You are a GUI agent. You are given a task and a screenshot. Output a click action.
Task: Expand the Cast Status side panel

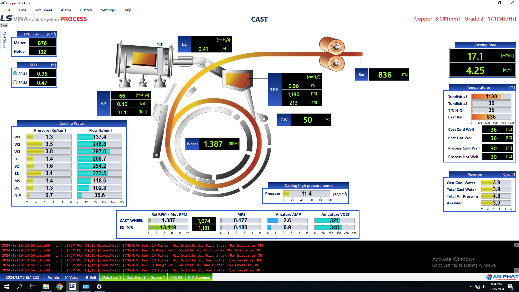(4, 40)
